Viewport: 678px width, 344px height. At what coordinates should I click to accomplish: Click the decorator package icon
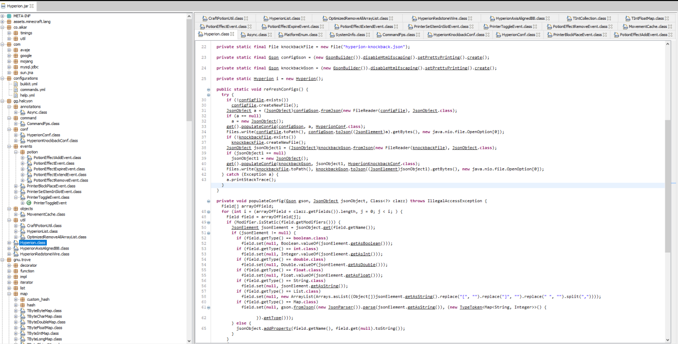16,265
